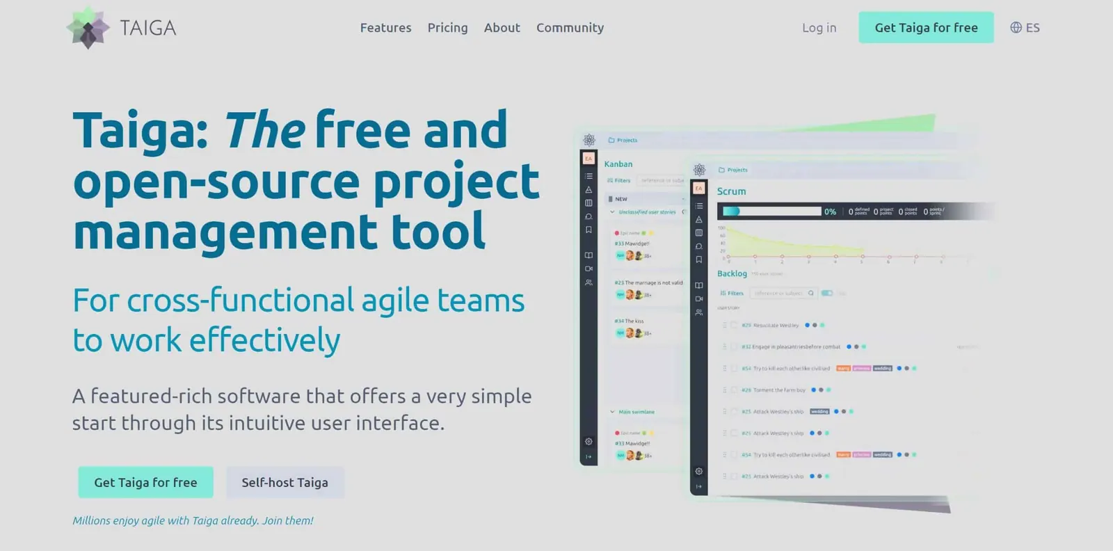Click the video camera icon in Scrum sidebar
Screen dimensions: 1113x551
699,298
